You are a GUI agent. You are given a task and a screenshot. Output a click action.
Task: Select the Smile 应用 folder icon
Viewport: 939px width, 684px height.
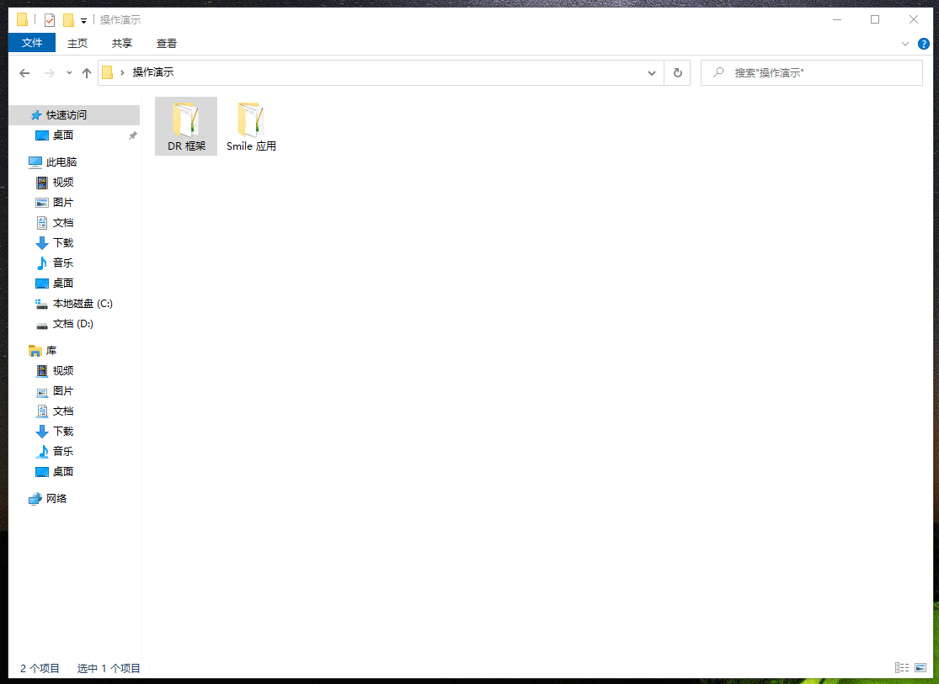tap(251, 120)
